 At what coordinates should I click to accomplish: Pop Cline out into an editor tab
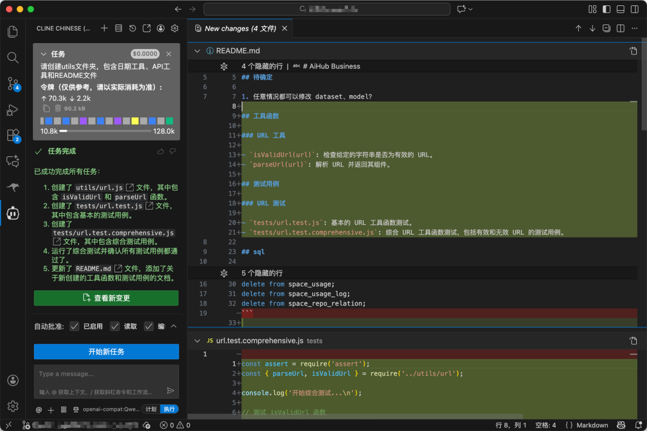pos(147,28)
